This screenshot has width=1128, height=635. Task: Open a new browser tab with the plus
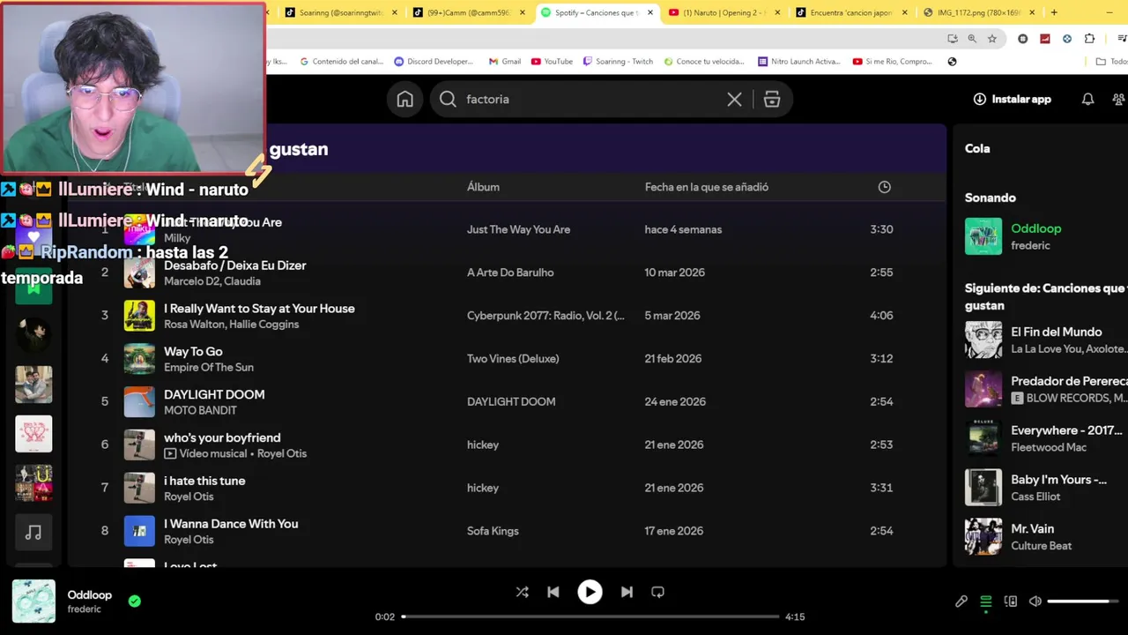(1054, 12)
